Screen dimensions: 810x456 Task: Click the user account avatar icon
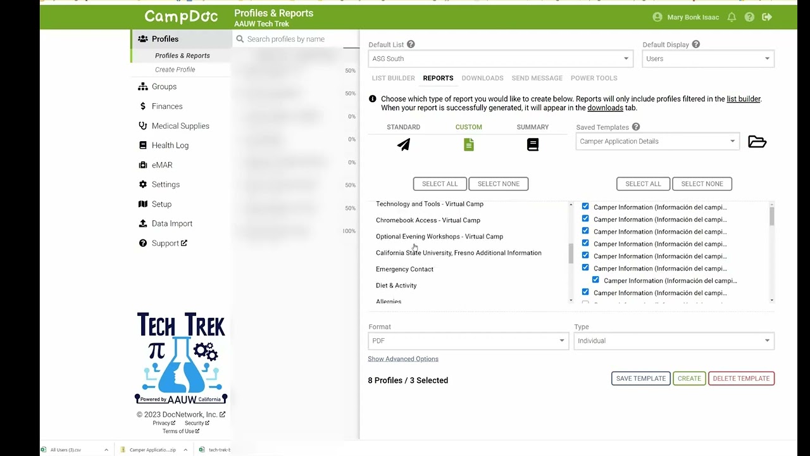click(657, 17)
